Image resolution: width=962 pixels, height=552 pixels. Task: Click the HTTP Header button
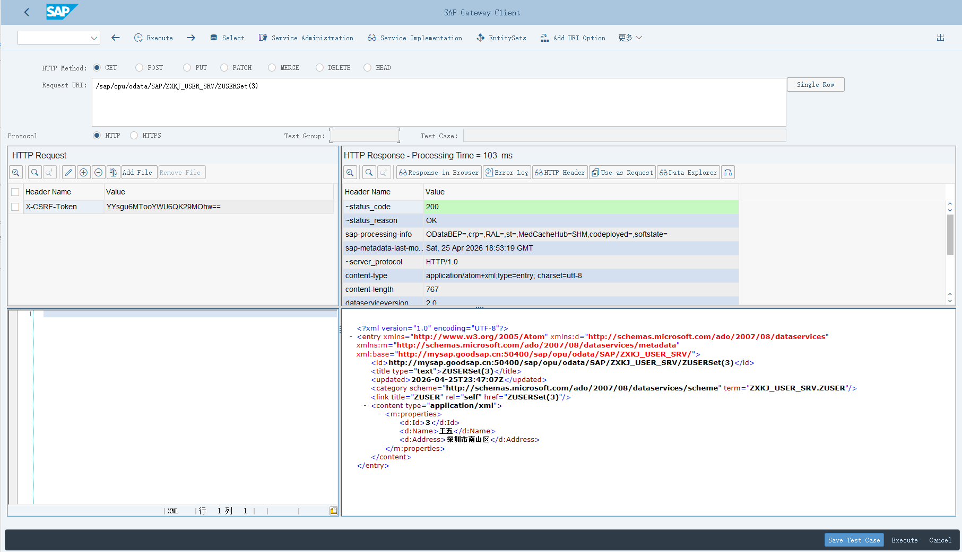[x=560, y=172]
